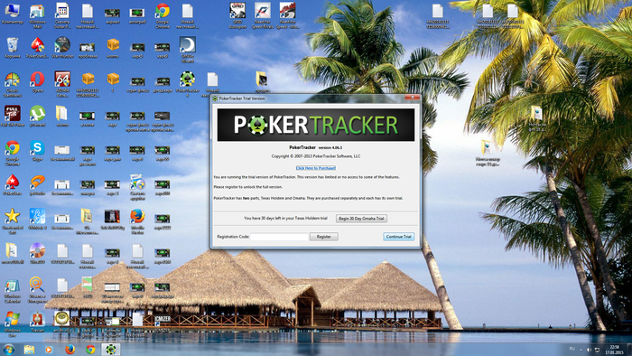This screenshot has height=356, width=632.
Task: Click Continue Trial in the PokerTracker dialog
Action: pyautogui.click(x=399, y=237)
